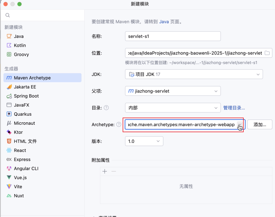
Task: Choose the Jakarta EE generator
Action: coord(42,87)
